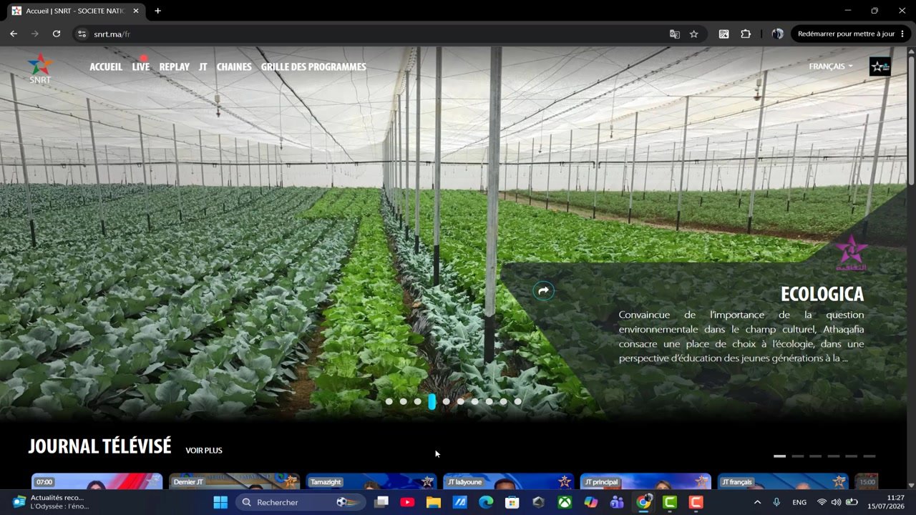Open the SNRT Live app icon beside FRANÇAIS
Image resolution: width=916 pixels, height=515 pixels.
click(x=880, y=67)
